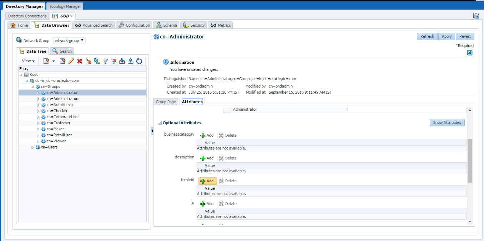This screenshot has height=241, width=484.
Task: Click the Refresh button
Action: pos(427,36)
